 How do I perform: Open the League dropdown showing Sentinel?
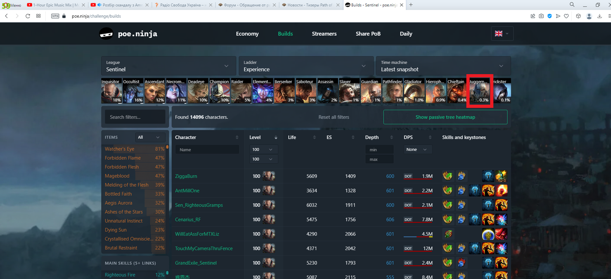pos(169,66)
